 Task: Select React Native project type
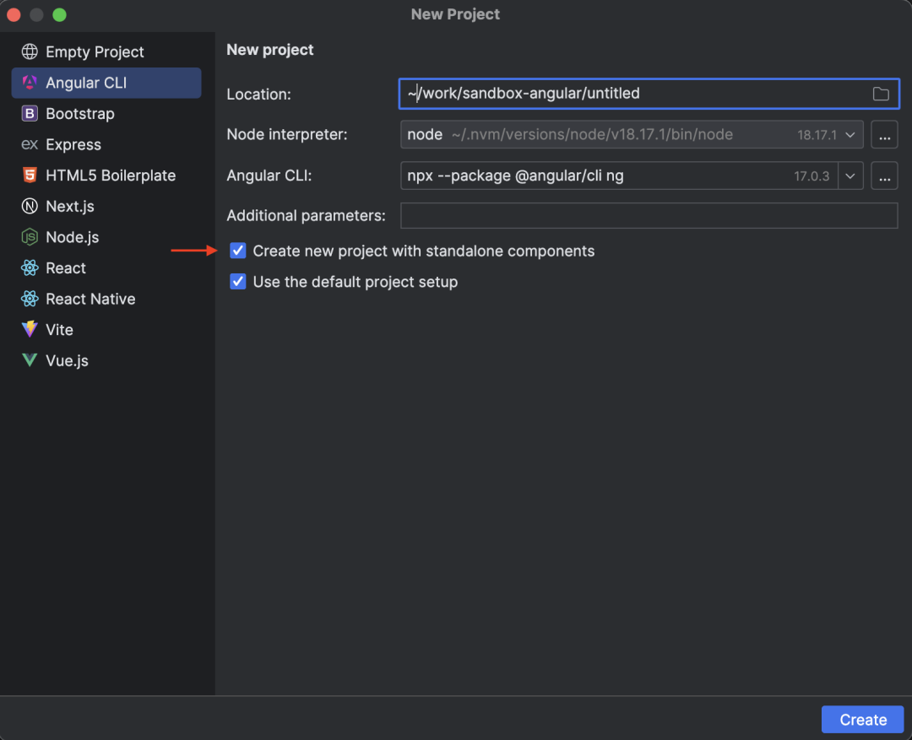coord(106,298)
